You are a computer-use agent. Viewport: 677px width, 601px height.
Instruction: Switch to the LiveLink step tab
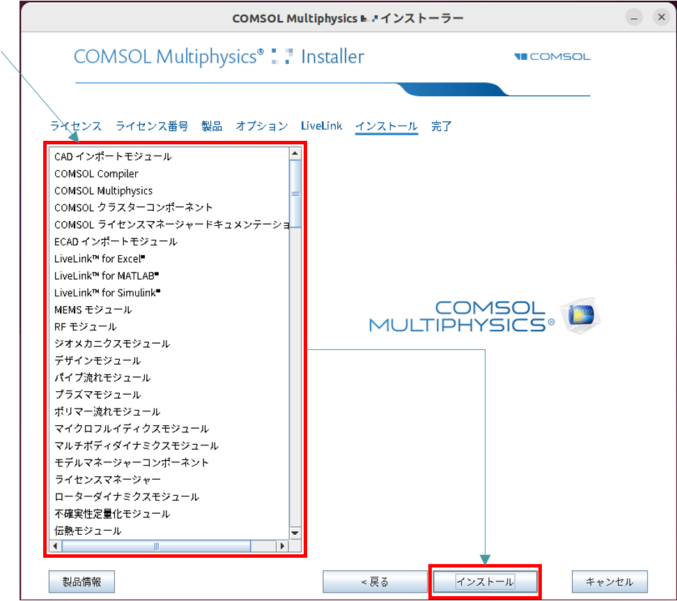(x=321, y=126)
